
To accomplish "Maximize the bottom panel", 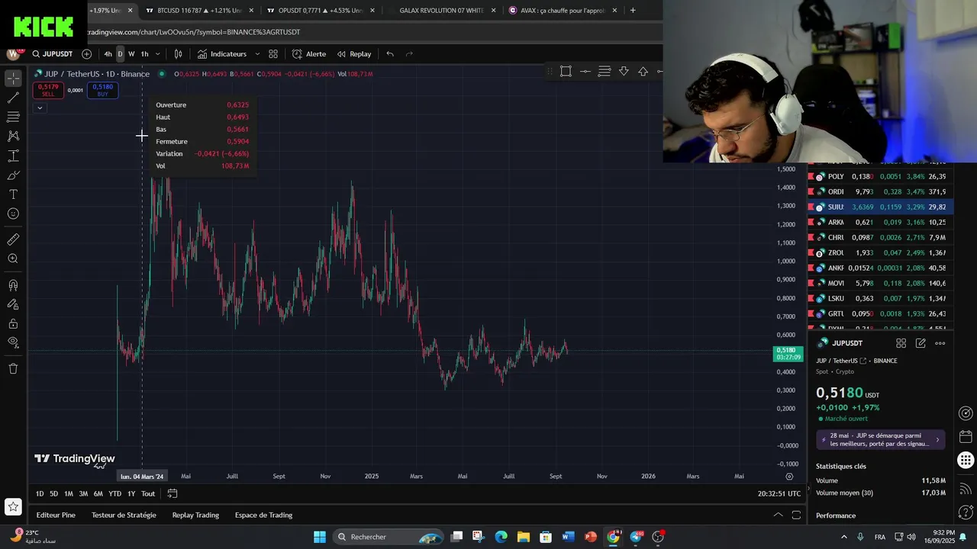I will pos(796,515).
